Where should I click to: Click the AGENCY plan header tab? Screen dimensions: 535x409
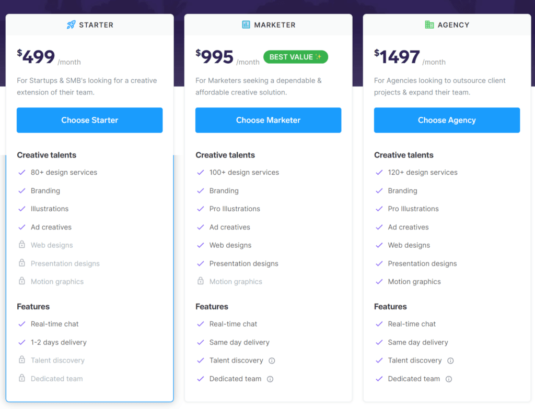447,25
